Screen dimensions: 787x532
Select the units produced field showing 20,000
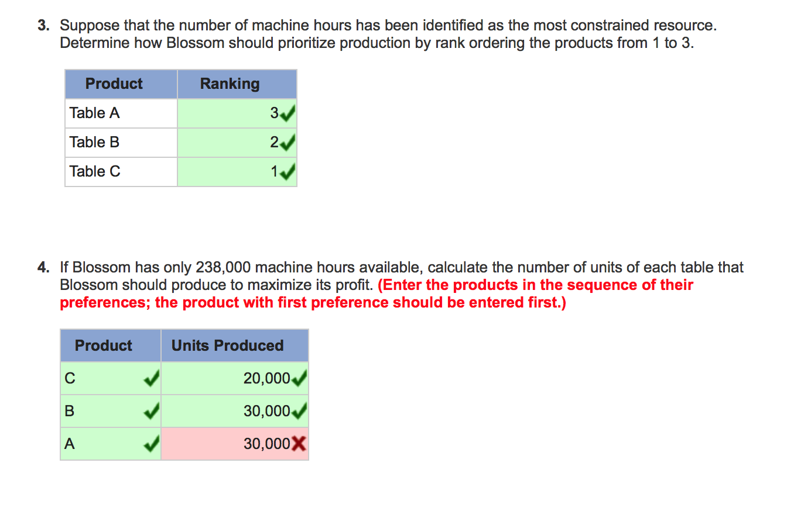[235, 378]
